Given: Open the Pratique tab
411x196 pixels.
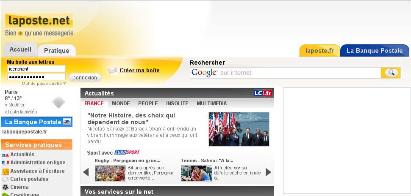Looking at the screenshot, I should pyautogui.click(x=57, y=50).
